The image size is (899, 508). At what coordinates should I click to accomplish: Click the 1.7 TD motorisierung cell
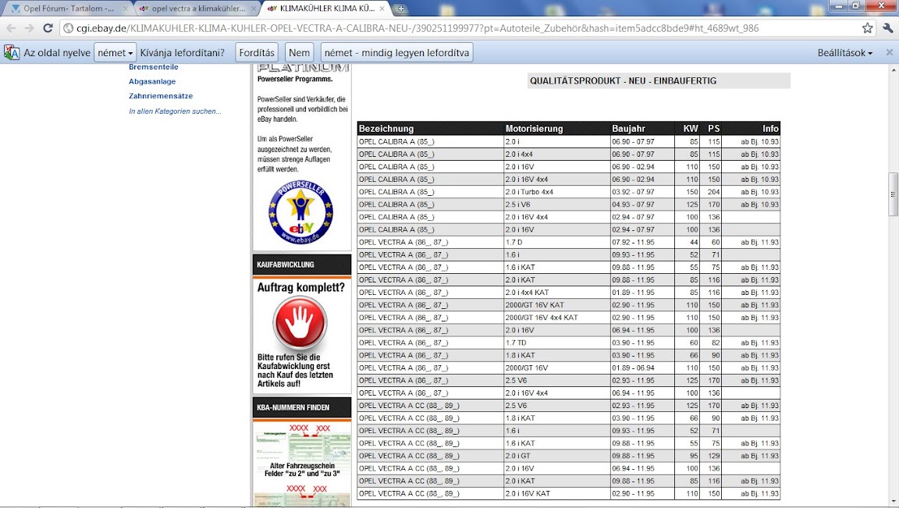[556, 343]
